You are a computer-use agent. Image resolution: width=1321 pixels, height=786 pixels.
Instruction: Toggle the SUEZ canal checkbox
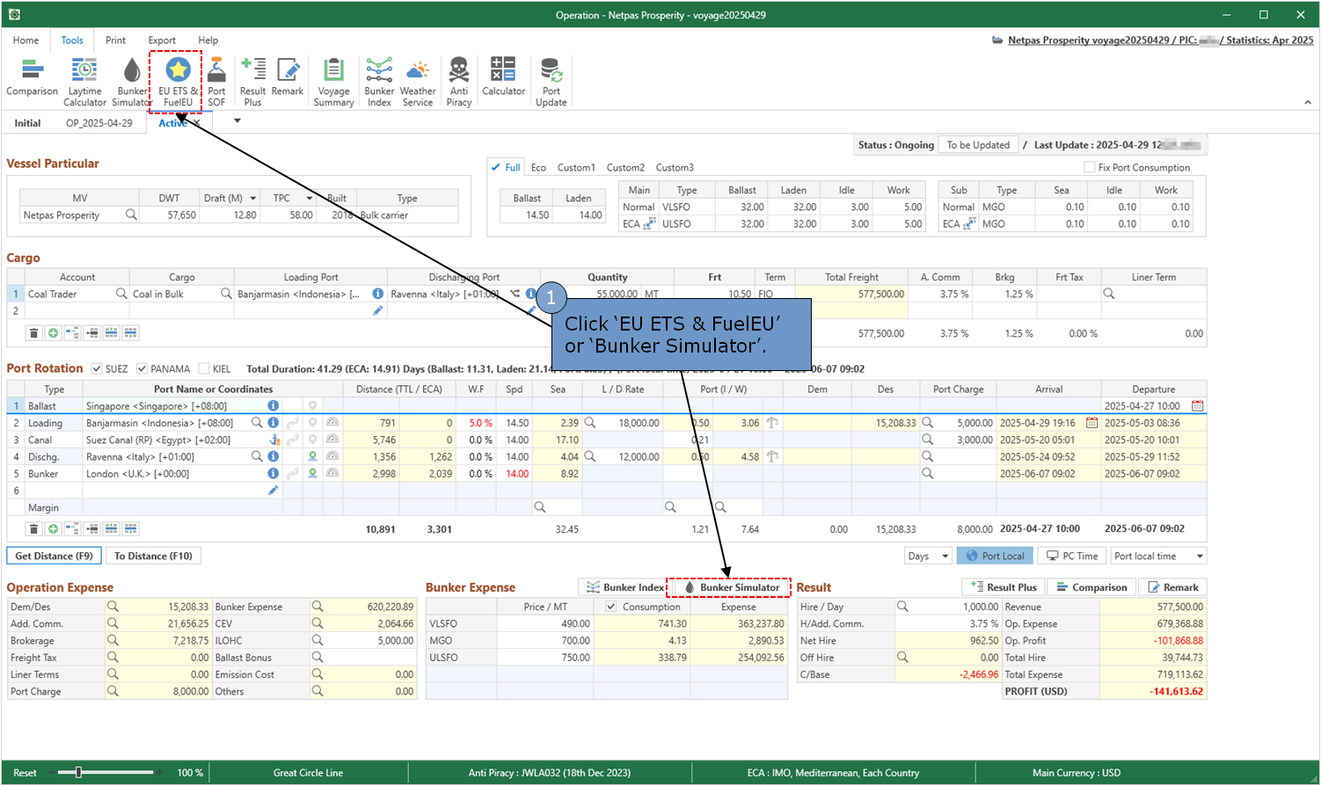97,369
